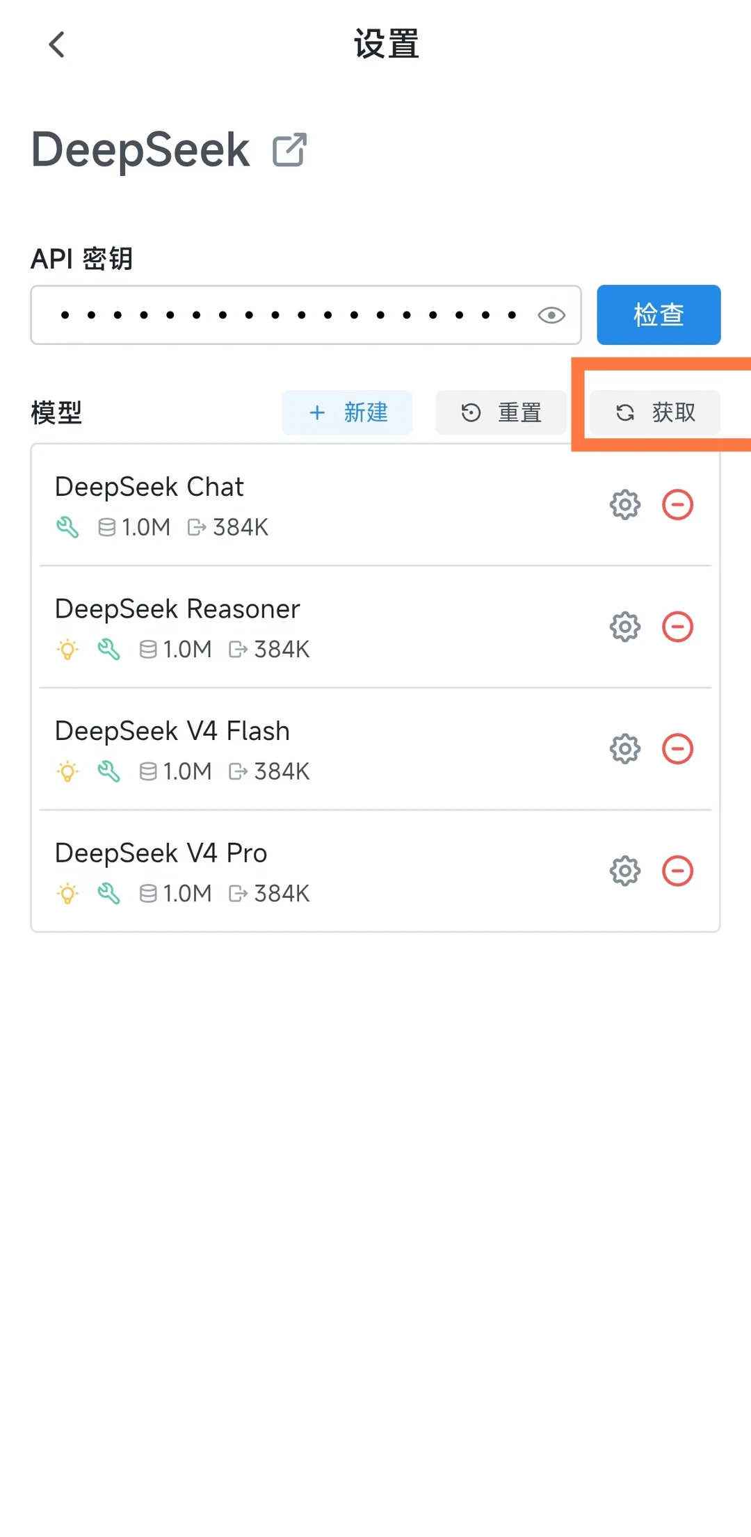Open settings gear for DeepSeek V4 Flash

[x=625, y=749]
